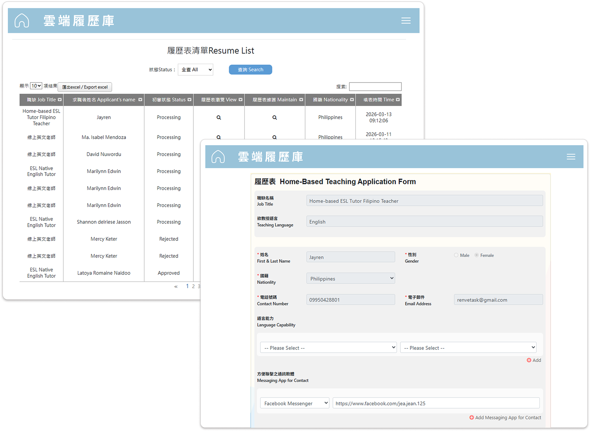Open hamburger menu in Resume List window
The width and height of the screenshot is (590, 431).
[406, 21]
